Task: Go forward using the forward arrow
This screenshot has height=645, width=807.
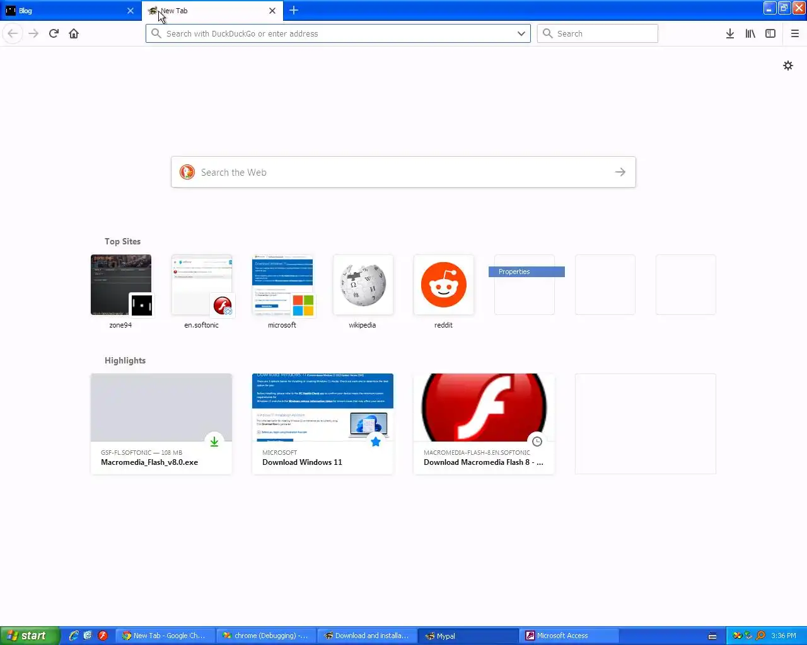Action: tap(33, 33)
